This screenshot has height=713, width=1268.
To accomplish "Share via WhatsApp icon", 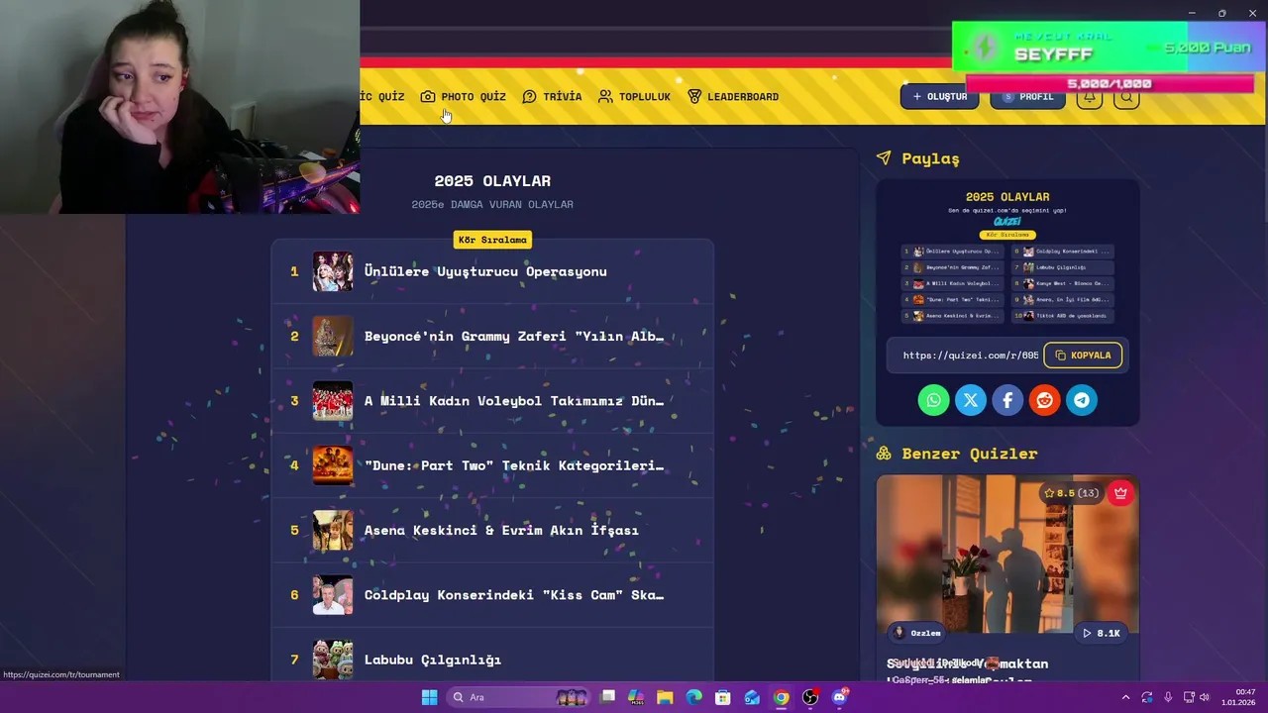I will 933,400.
